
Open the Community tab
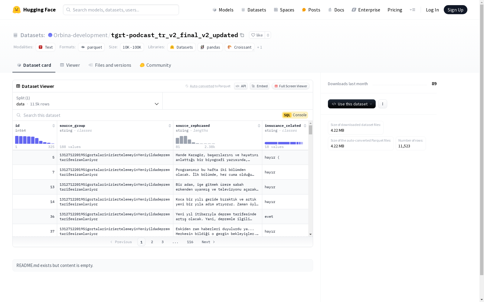(155, 65)
